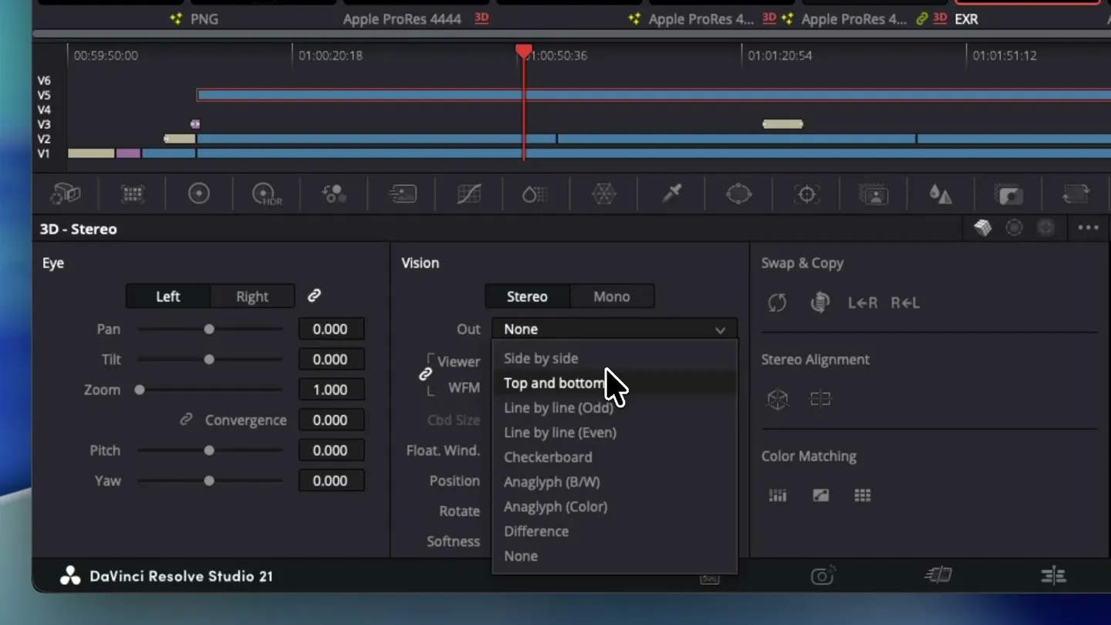Viewport: 1111px width, 625px height.
Task: Open the 3D-Stereo panel options menu
Action: point(1088,228)
